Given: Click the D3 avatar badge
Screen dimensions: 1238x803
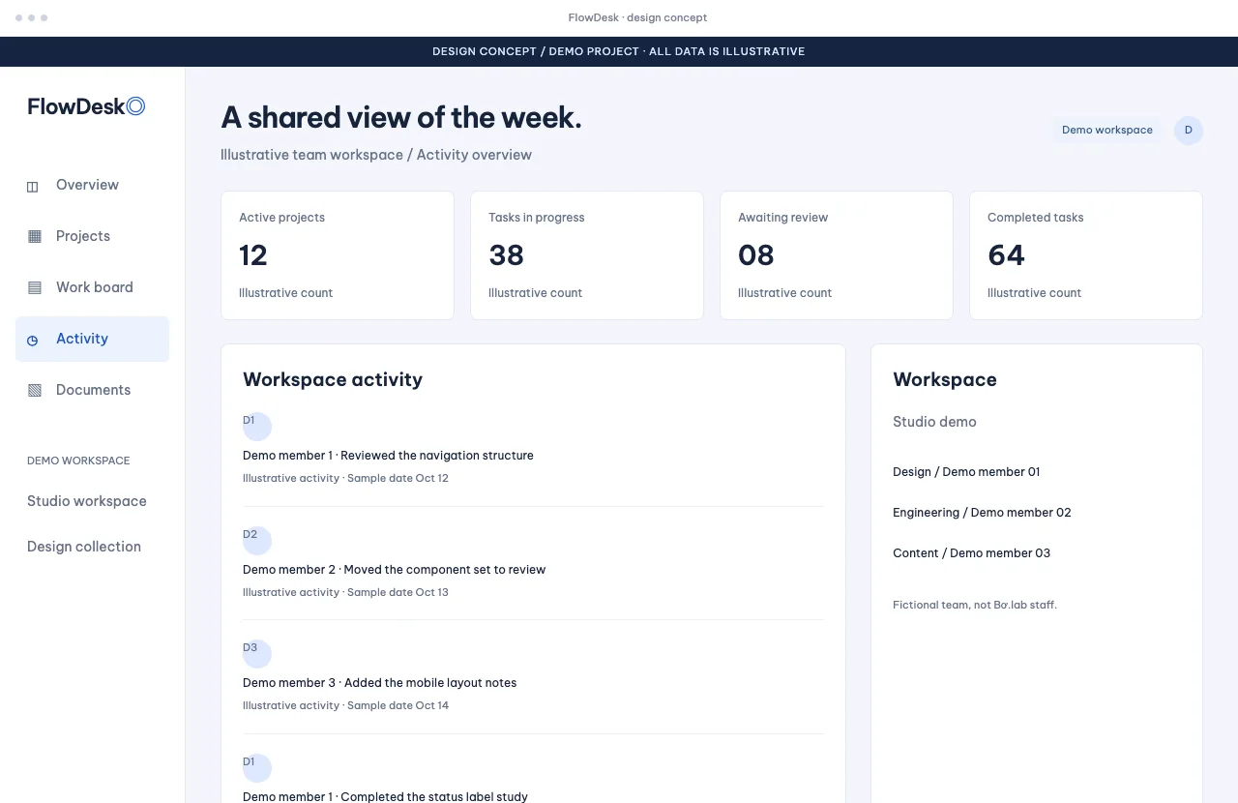Looking at the screenshot, I should (x=257, y=654).
